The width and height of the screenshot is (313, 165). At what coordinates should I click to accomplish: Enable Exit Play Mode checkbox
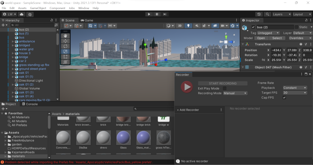pyautogui.click(x=225, y=88)
